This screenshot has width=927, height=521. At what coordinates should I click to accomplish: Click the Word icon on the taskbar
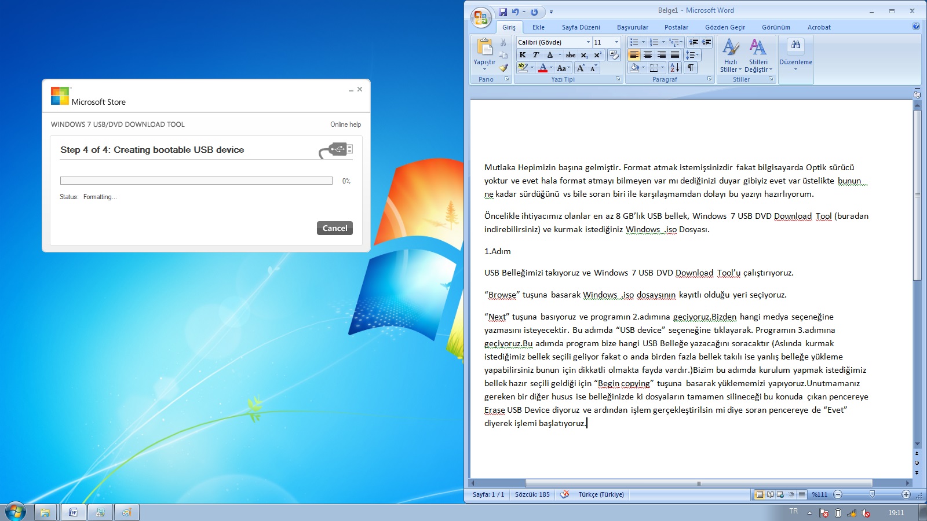(x=73, y=512)
